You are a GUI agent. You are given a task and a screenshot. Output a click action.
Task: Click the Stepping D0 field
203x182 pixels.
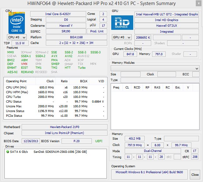(x=66, y=20)
